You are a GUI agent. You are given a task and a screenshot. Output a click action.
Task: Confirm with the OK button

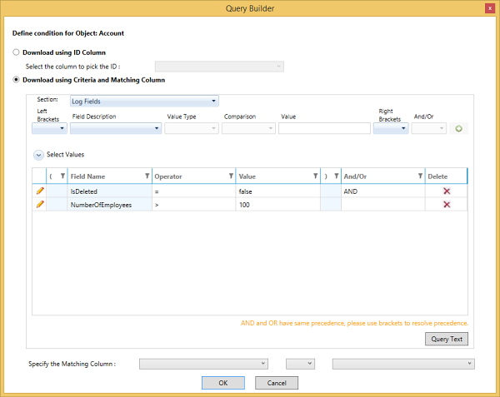(223, 383)
